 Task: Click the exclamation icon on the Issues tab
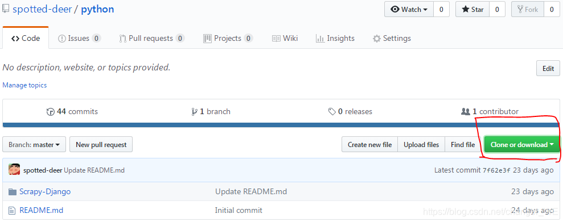tap(61, 38)
